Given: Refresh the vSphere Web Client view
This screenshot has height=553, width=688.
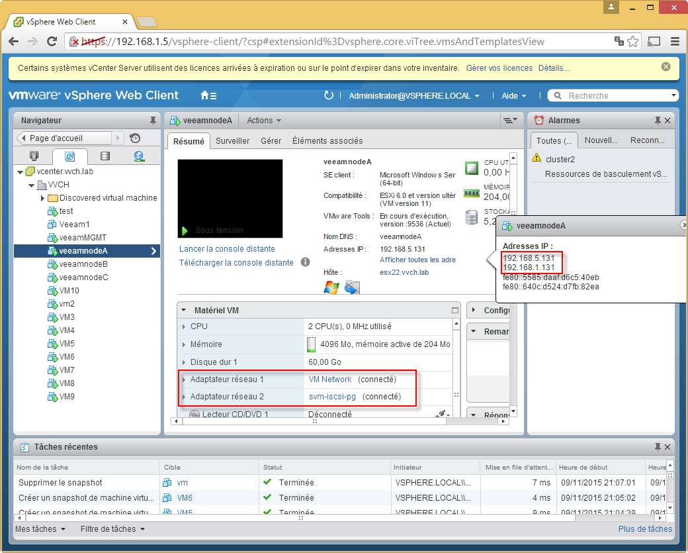Looking at the screenshot, I should [x=329, y=95].
